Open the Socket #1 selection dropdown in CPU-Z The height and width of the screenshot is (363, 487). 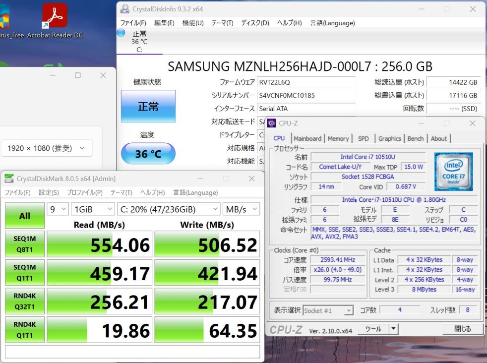328,310
